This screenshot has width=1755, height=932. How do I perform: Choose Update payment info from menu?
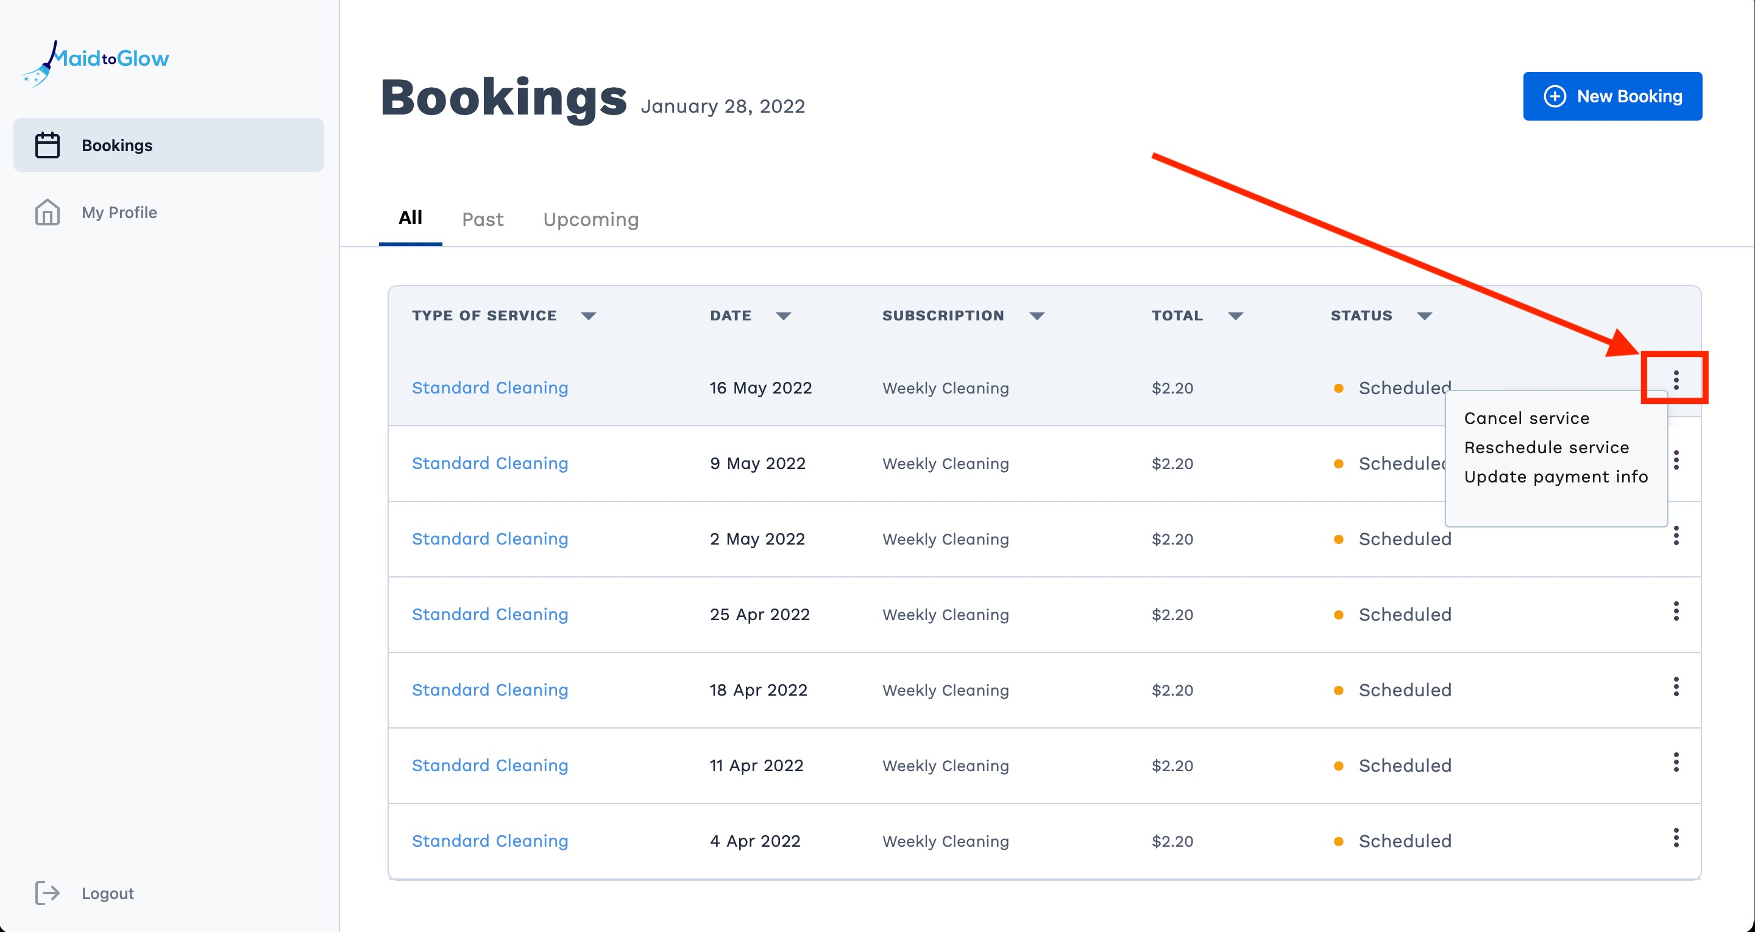1556,477
